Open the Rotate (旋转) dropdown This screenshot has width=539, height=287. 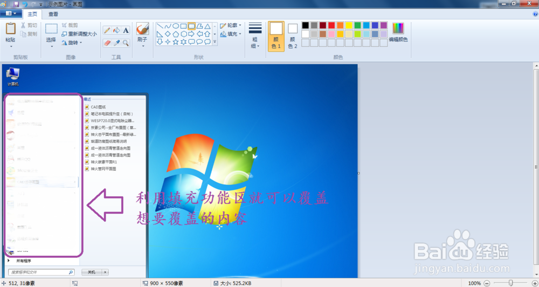(x=72, y=43)
